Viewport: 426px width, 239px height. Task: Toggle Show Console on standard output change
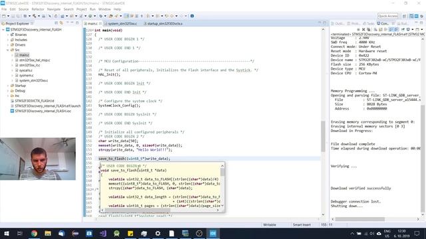click(x=391, y=29)
